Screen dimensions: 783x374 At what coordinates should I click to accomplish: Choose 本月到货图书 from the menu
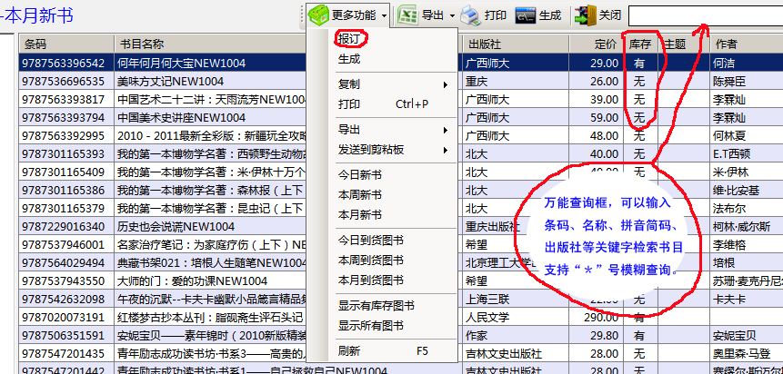click(x=370, y=280)
